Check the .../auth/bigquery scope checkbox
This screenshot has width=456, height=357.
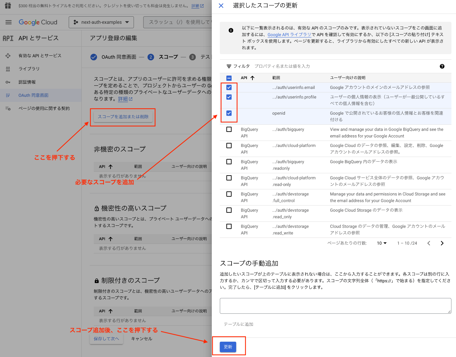229,129
